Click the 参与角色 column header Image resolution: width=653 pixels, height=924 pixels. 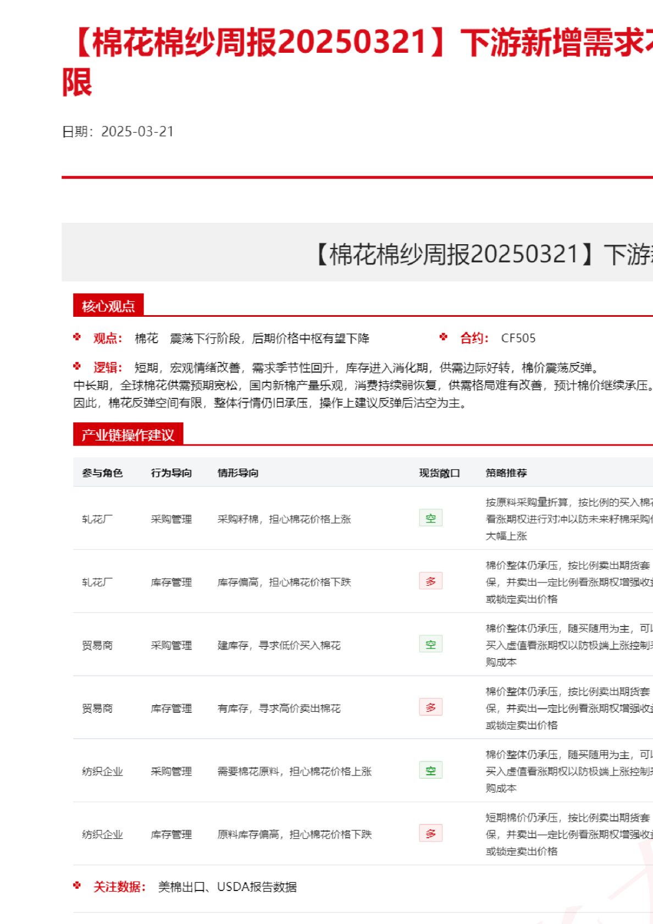click(x=102, y=473)
